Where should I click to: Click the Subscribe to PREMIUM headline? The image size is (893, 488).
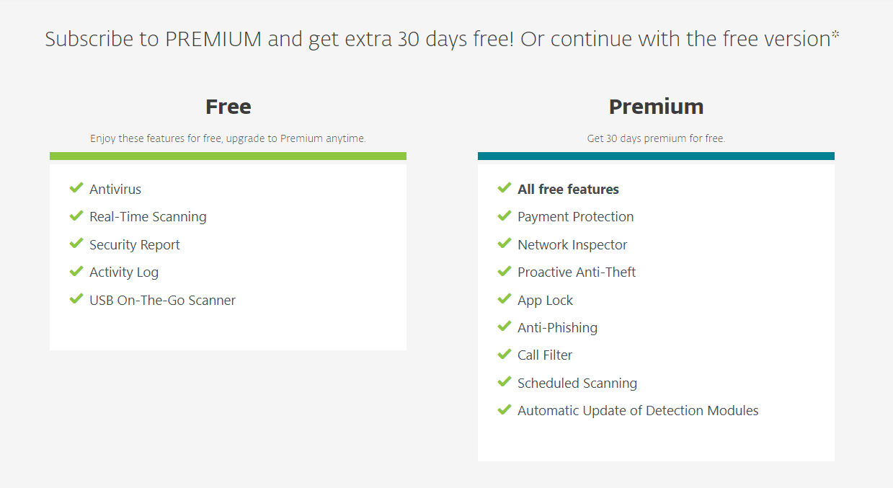click(443, 39)
